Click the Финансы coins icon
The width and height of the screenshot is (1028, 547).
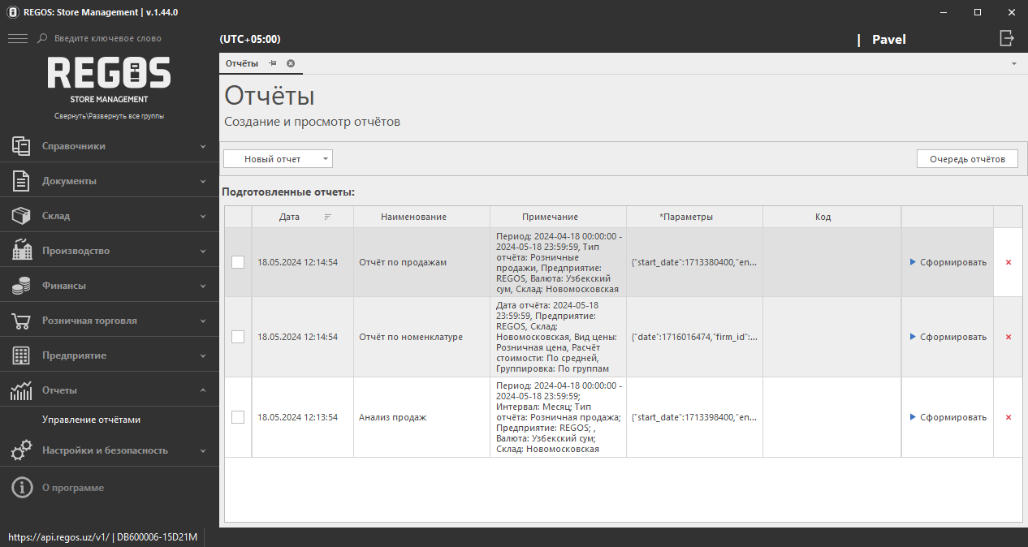tap(21, 286)
